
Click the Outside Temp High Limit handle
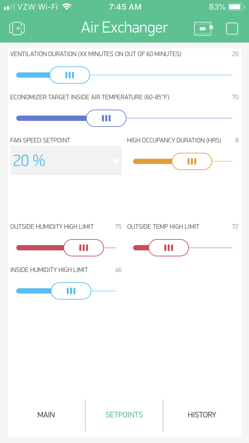[x=169, y=248]
